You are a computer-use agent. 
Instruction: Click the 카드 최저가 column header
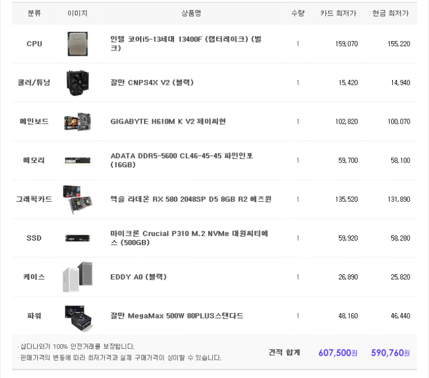pyautogui.click(x=339, y=13)
